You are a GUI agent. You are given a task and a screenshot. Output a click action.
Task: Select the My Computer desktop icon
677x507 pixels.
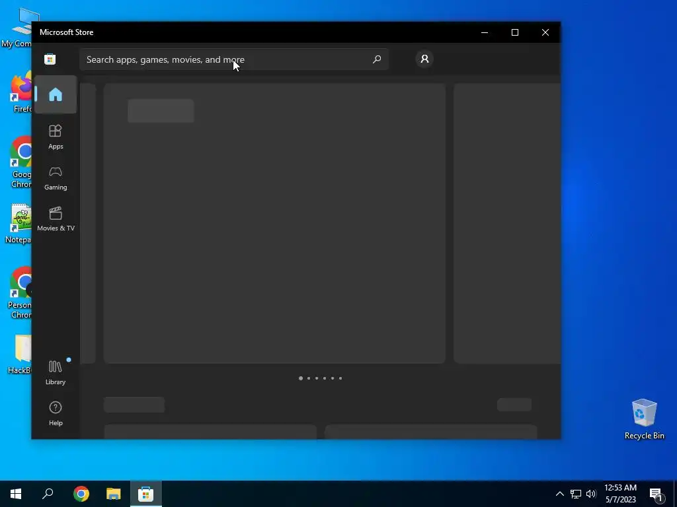[18, 28]
